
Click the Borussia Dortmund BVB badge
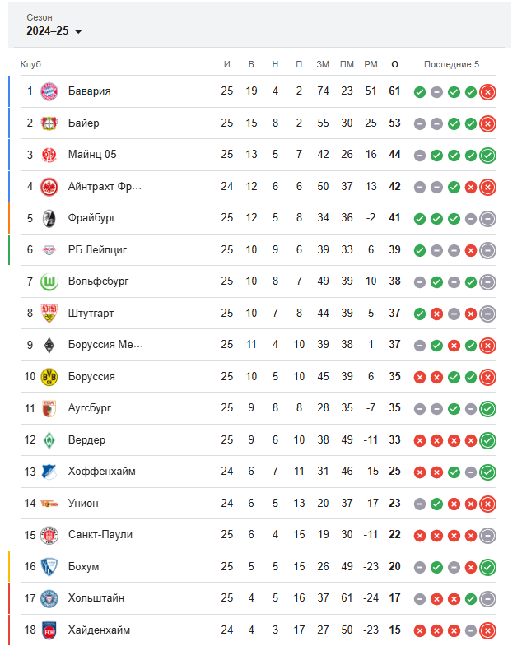[49, 377]
